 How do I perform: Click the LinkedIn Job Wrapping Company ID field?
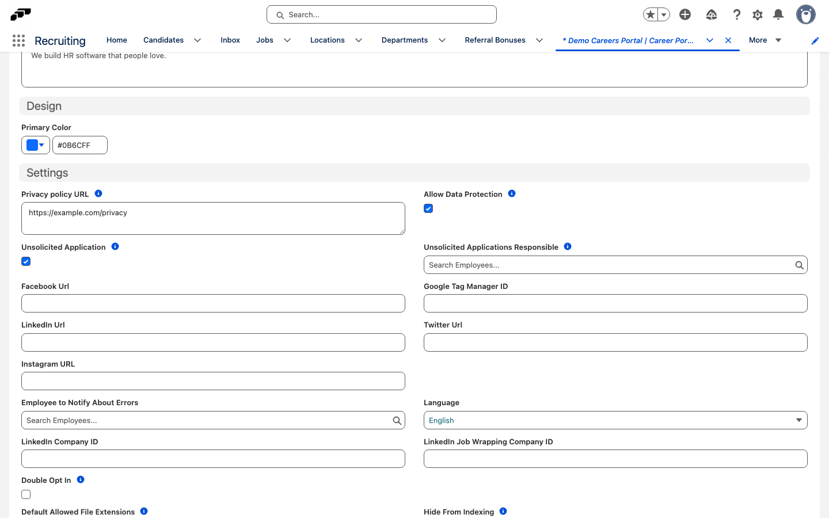click(x=615, y=459)
